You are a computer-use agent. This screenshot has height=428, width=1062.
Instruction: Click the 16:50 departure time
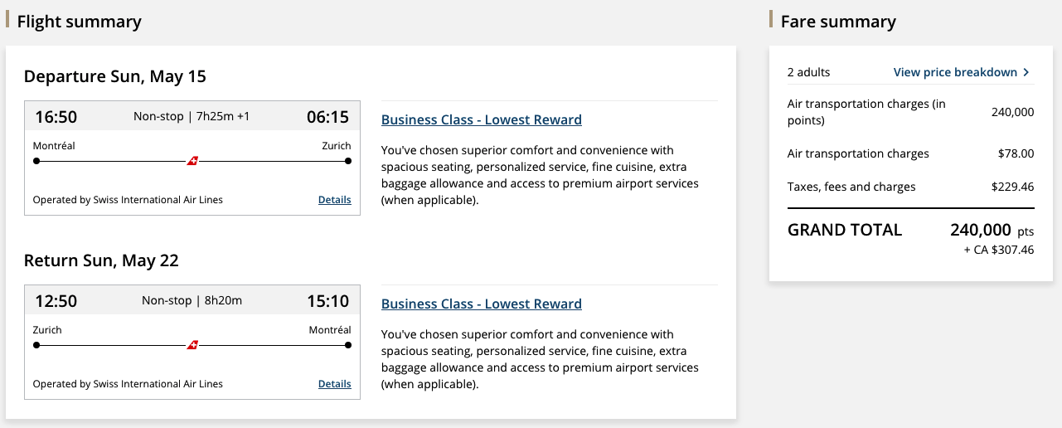click(56, 117)
